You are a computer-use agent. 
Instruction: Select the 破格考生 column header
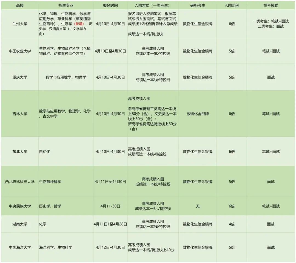(197, 5)
